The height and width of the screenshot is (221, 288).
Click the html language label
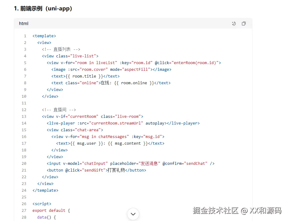pos(24,24)
